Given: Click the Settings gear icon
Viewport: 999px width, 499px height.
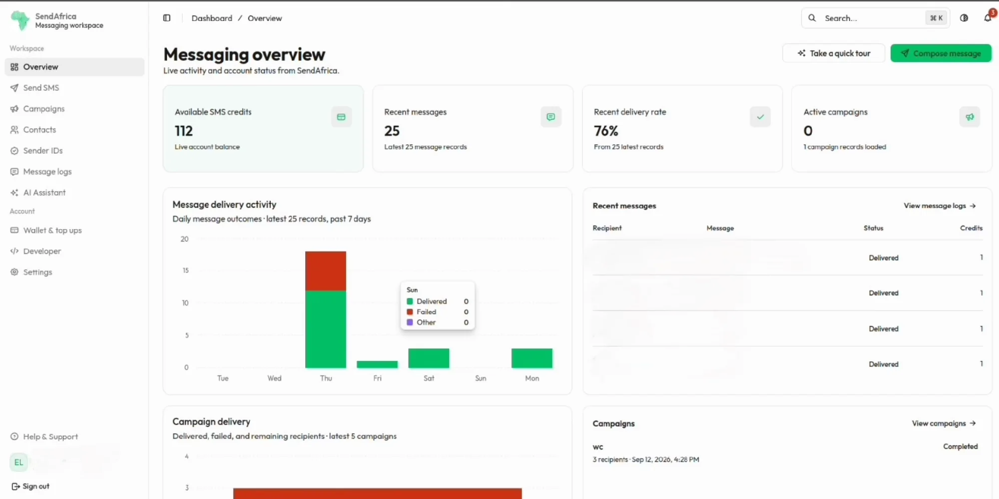Looking at the screenshot, I should (14, 272).
